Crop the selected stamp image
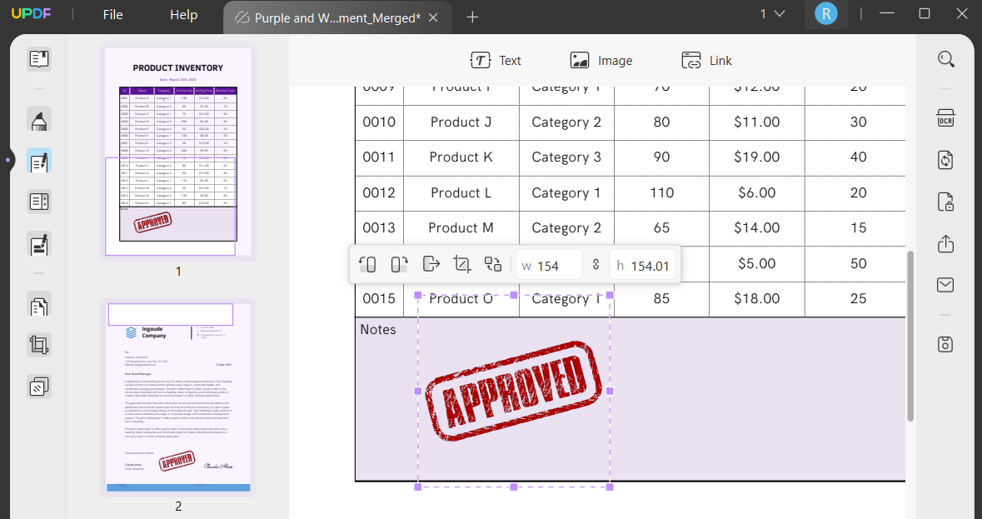Image resolution: width=982 pixels, height=519 pixels. 462,263
